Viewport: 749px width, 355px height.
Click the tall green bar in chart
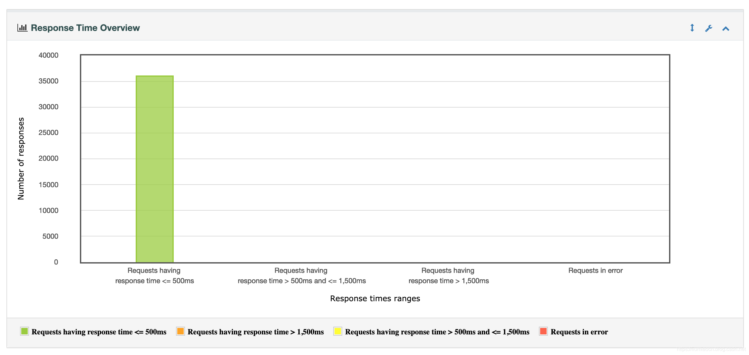(155, 169)
